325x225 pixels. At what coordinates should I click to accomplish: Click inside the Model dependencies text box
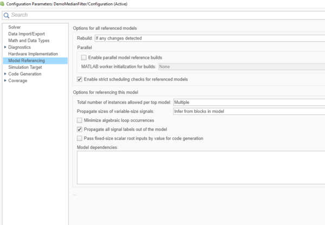pyautogui.click(x=200, y=167)
